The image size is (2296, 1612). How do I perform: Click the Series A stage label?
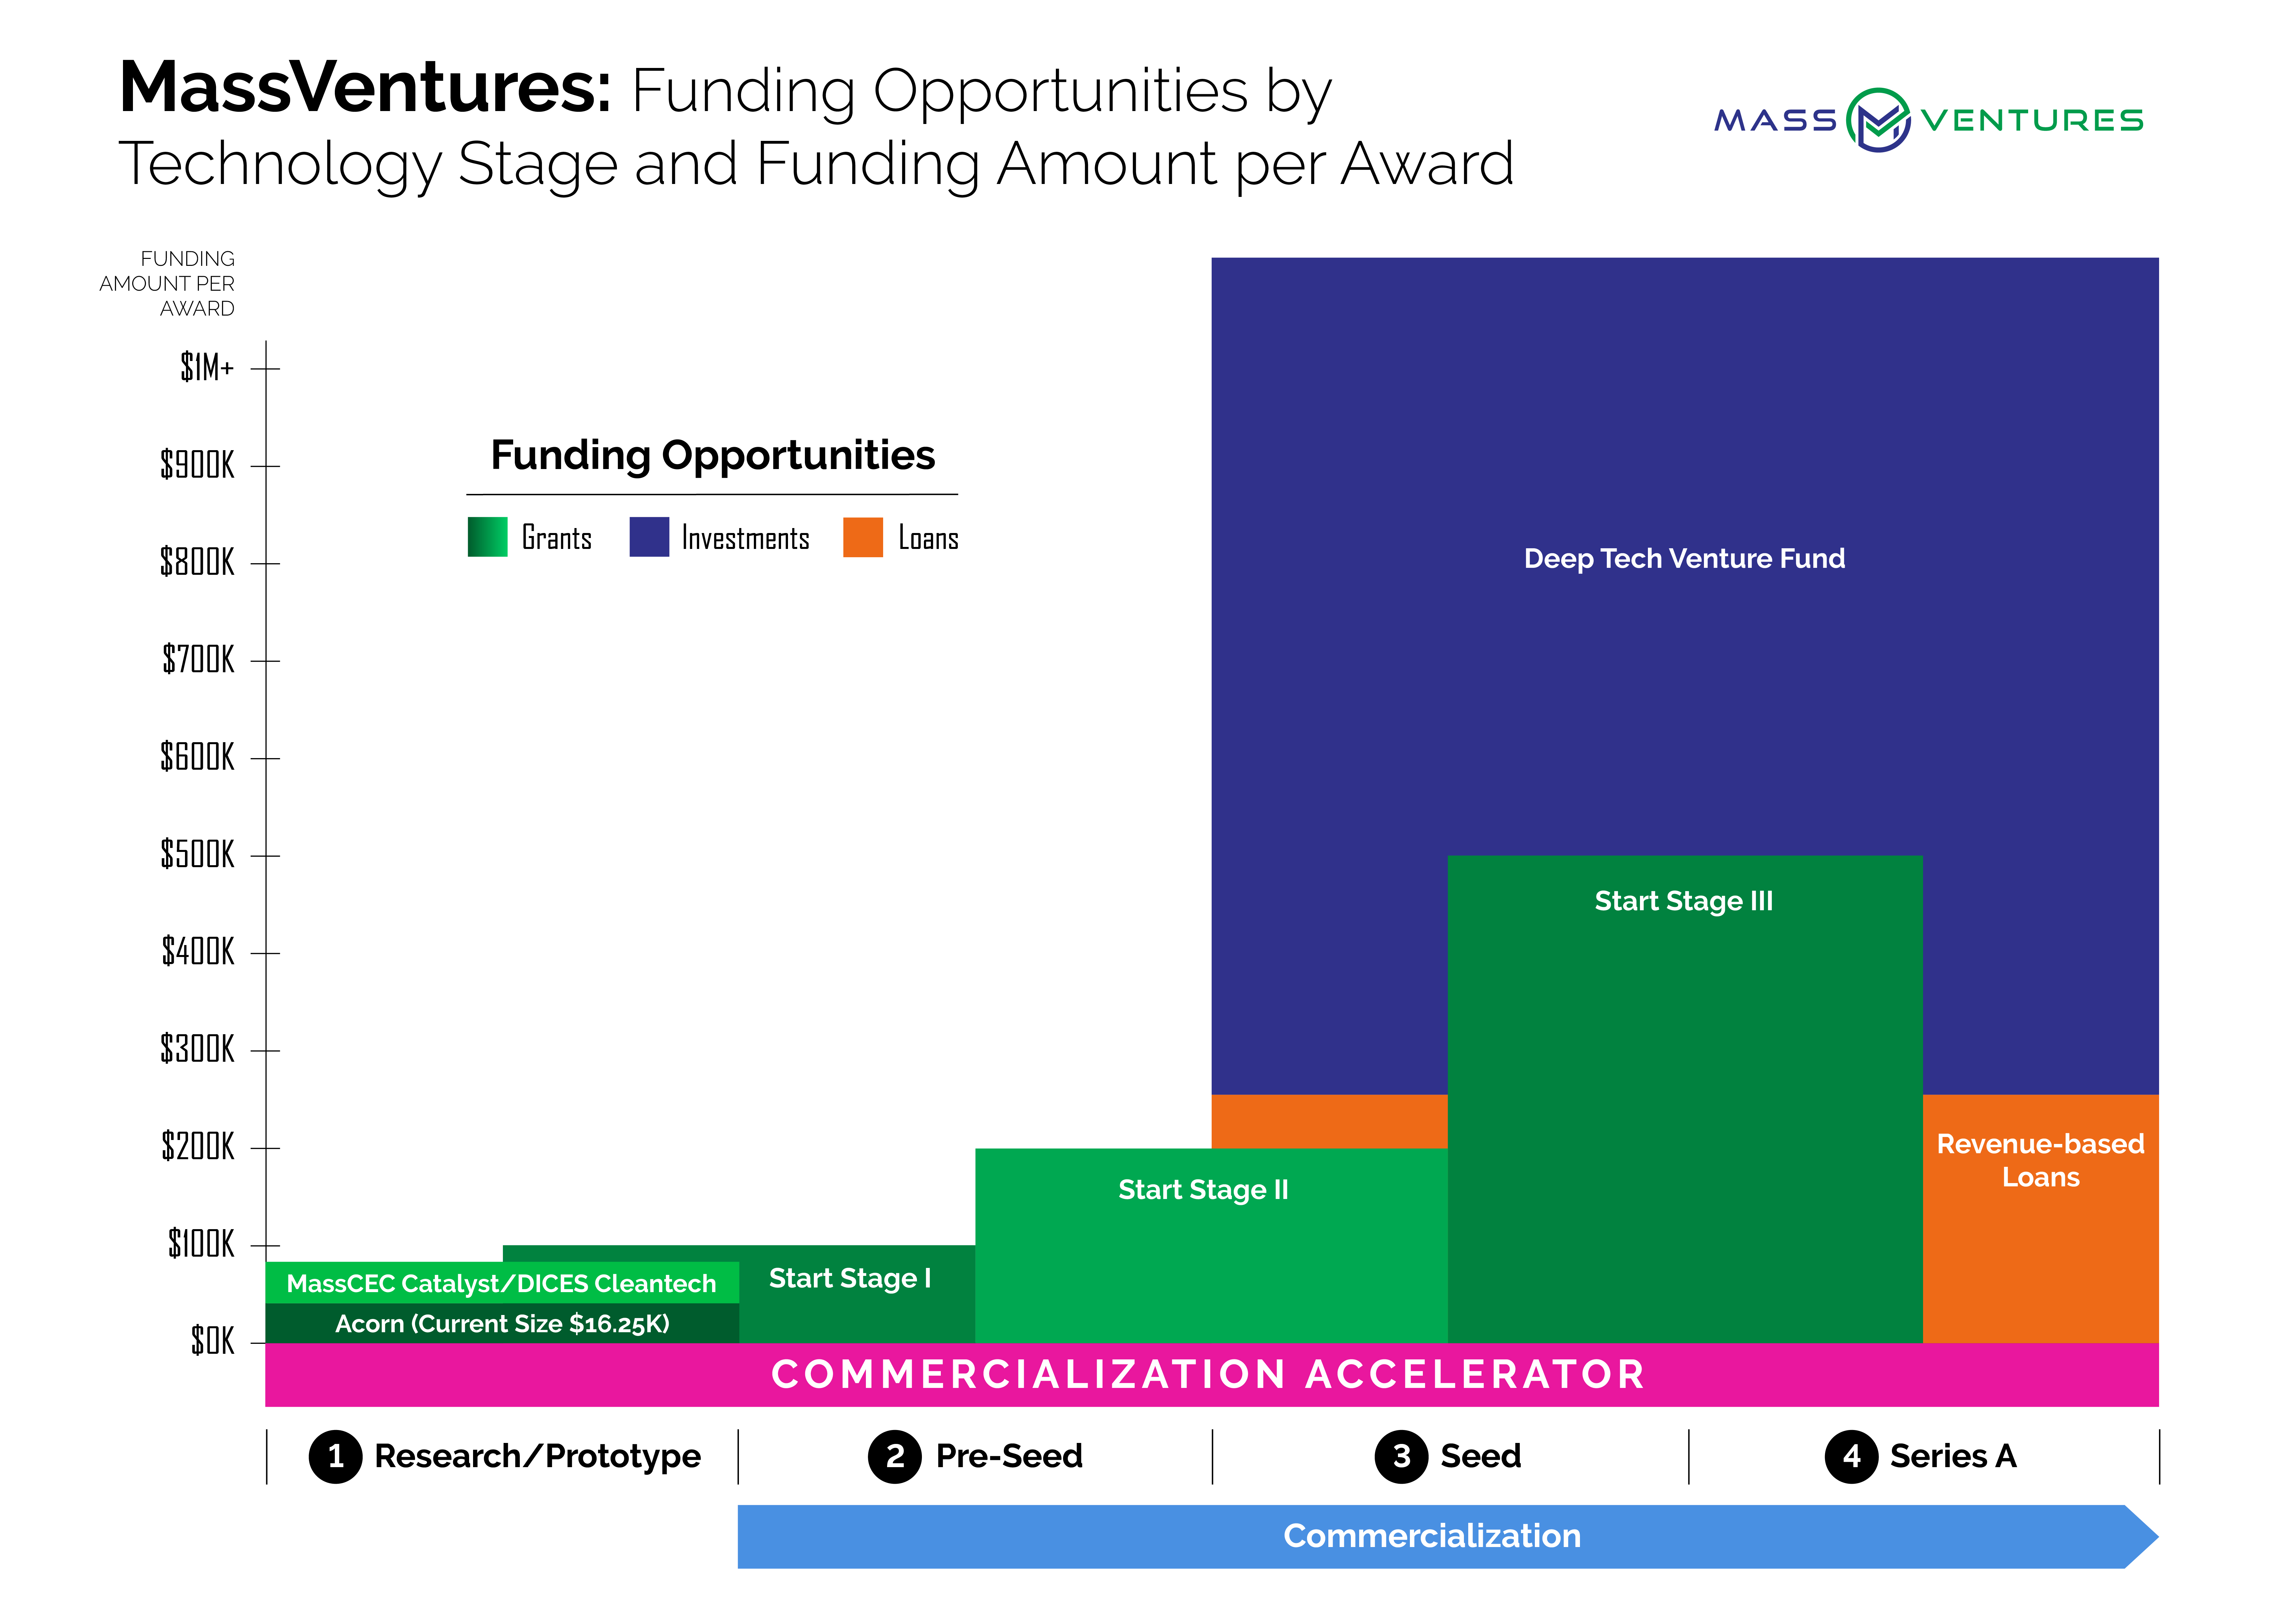tap(1953, 1456)
